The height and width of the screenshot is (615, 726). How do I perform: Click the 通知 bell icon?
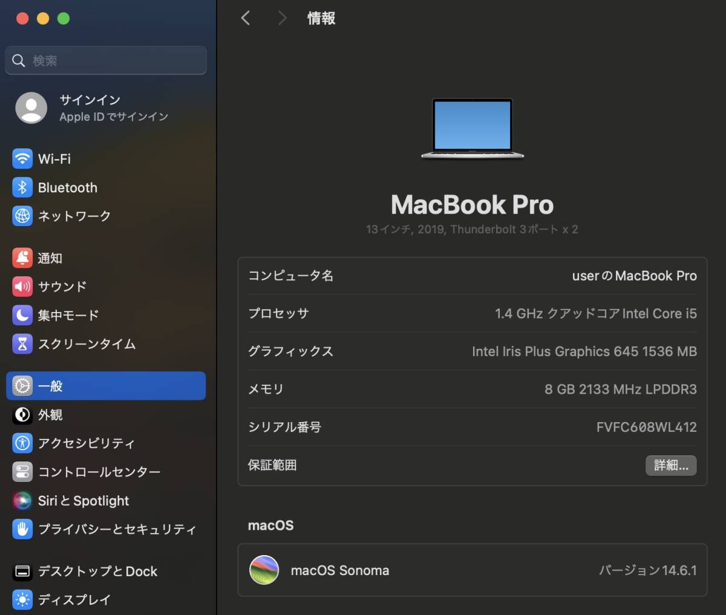pos(22,258)
